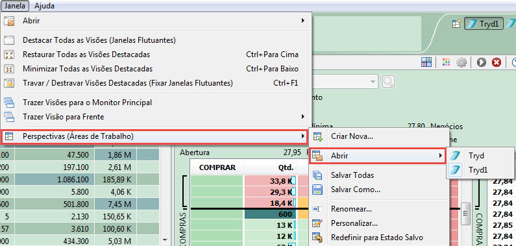
Task: Select the 33,8 K quantity cell
Action: pyautogui.click(x=270, y=180)
